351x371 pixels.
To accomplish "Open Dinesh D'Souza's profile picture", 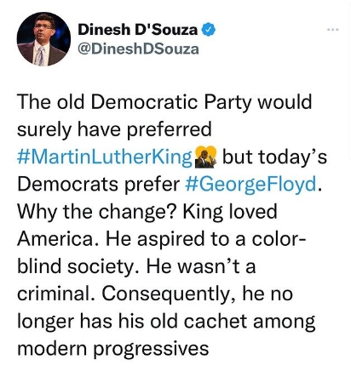I will click(x=43, y=39).
